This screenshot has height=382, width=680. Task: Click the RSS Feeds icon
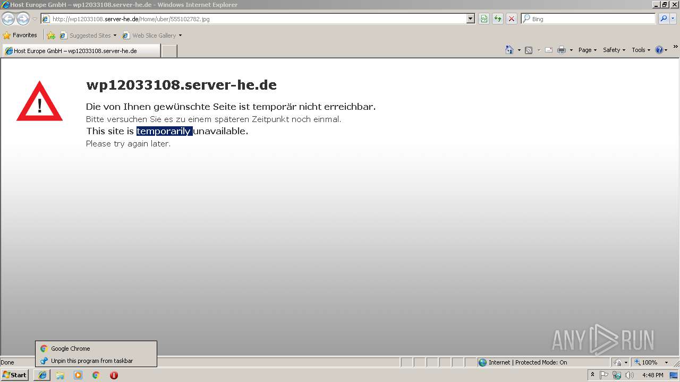point(529,50)
